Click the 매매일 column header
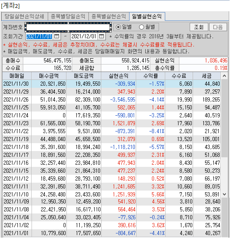 tap(17, 76)
